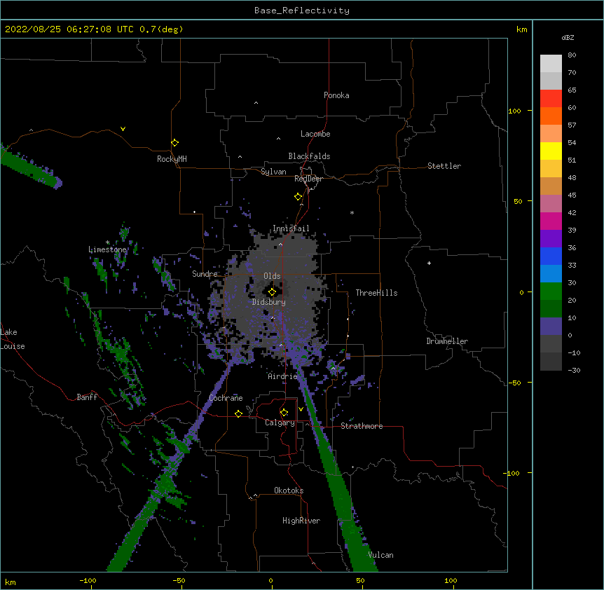This screenshot has width=604, height=590.
Task: Click the Innisfail label
Action: pos(291,228)
